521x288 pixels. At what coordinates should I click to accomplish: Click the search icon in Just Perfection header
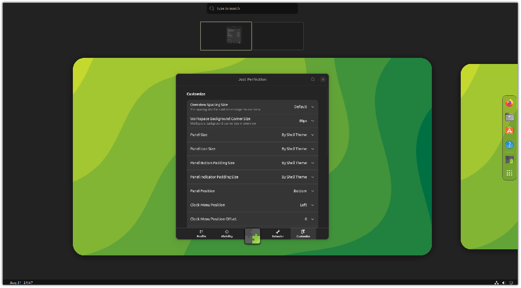pyautogui.click(x=313, y=79)
